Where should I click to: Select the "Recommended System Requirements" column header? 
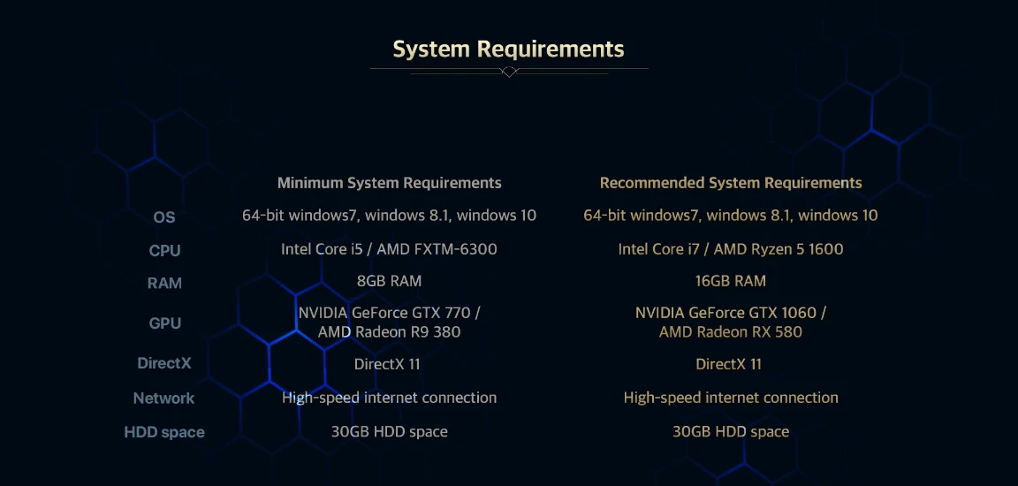pos(731,183)
